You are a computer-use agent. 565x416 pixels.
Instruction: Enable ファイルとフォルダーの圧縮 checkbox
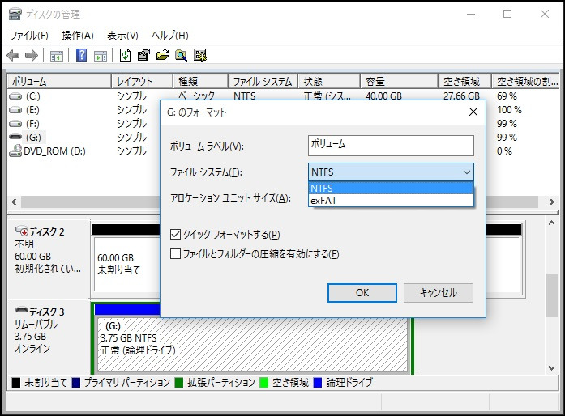[x=175, y=253]
